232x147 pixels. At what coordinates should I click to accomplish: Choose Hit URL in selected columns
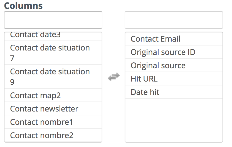point(174,78)
